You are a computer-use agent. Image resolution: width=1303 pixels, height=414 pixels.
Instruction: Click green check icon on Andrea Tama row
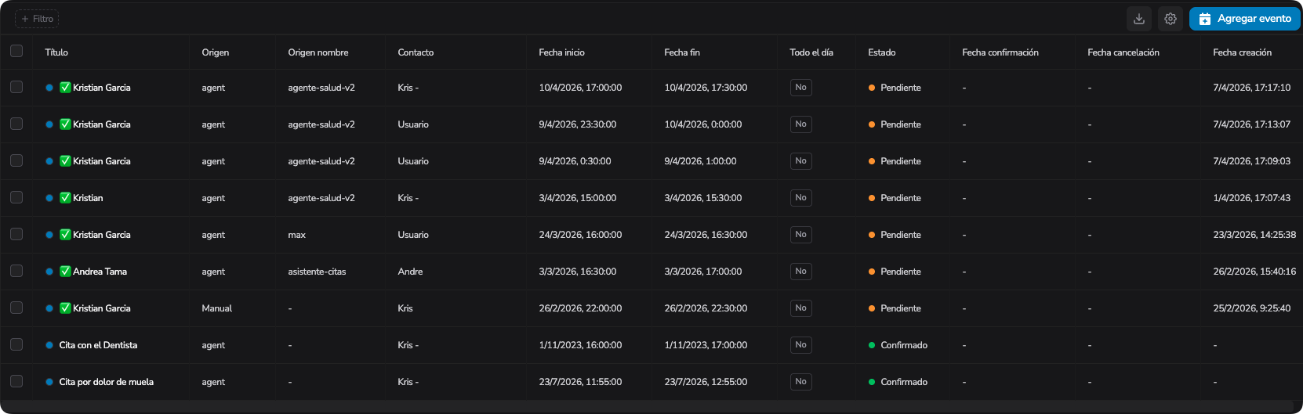click(65, 272)
